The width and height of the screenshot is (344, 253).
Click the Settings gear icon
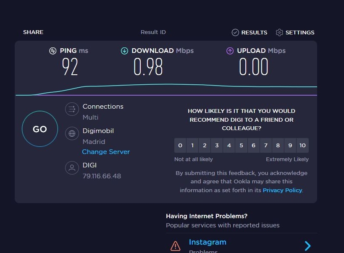click(x=279, y=32)
